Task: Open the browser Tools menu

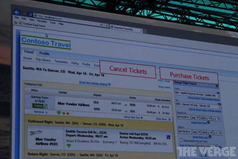Action: coord(53,23)
